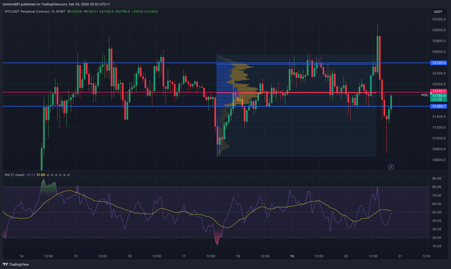
Task: Select the red 51848.7 price label
Action: (x=439, y=91)
